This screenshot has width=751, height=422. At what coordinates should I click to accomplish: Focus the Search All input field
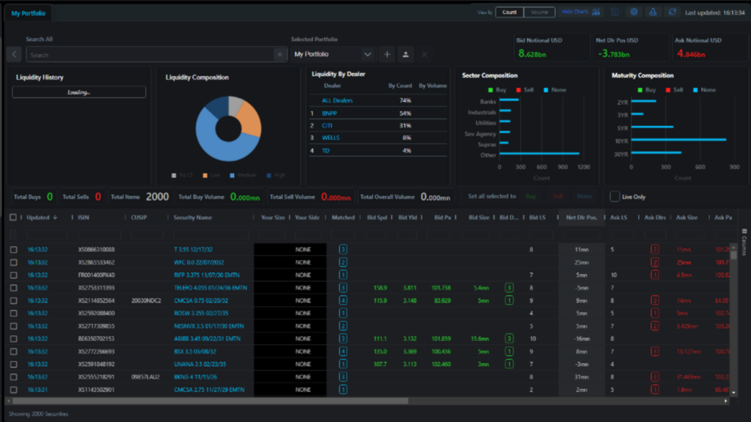pyautogui.click(x=150, y=54)
